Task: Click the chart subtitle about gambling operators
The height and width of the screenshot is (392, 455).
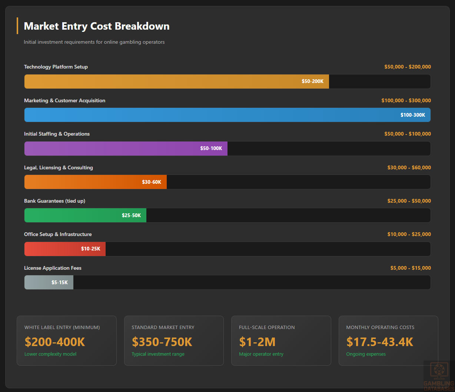Action: pyautogui.click(x=94, y=42)
